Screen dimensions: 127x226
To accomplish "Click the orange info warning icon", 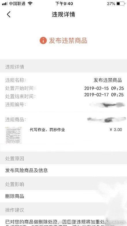I will click(43, 40).
